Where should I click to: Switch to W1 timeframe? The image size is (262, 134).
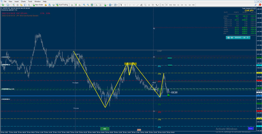[x=190, y=5]
